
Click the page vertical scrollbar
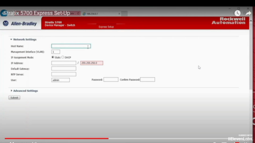coord(251,57)
